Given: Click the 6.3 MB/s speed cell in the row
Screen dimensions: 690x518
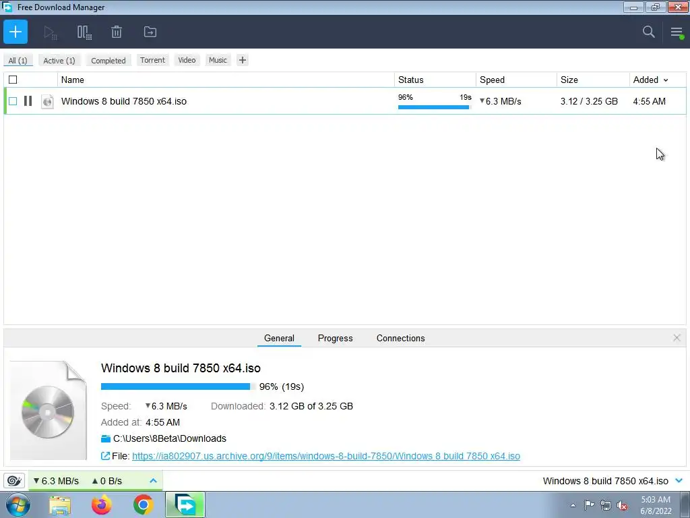Looking at the screenshot, I should pos(501,101).
